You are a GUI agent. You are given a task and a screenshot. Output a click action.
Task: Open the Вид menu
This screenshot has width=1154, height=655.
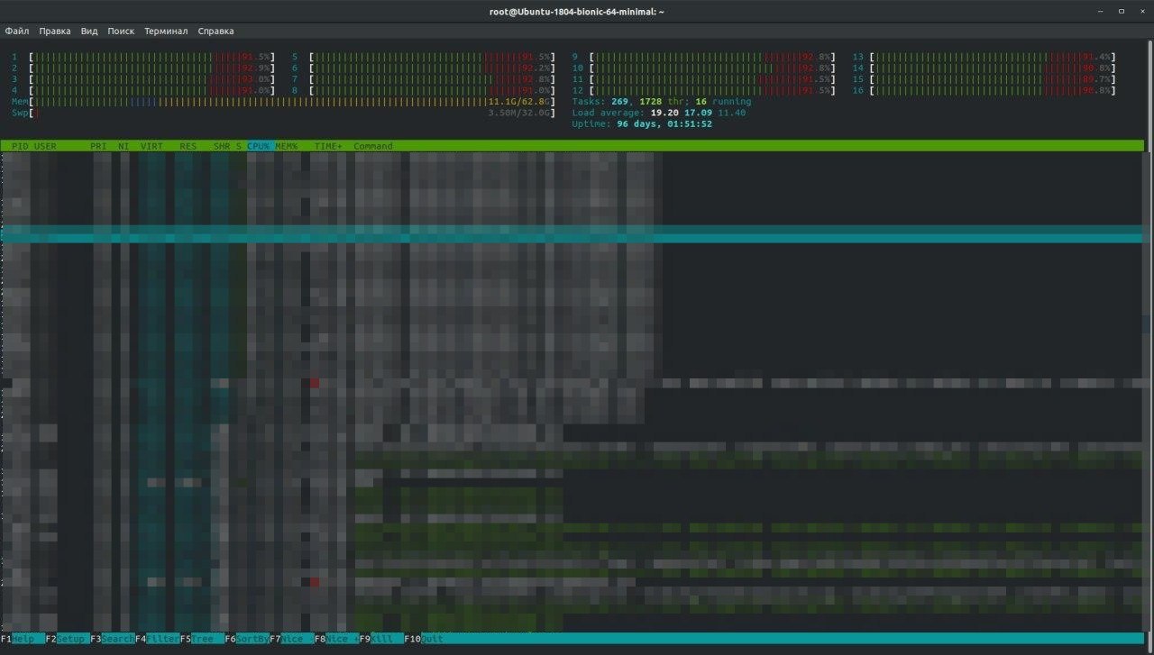(x=89, y=31)
